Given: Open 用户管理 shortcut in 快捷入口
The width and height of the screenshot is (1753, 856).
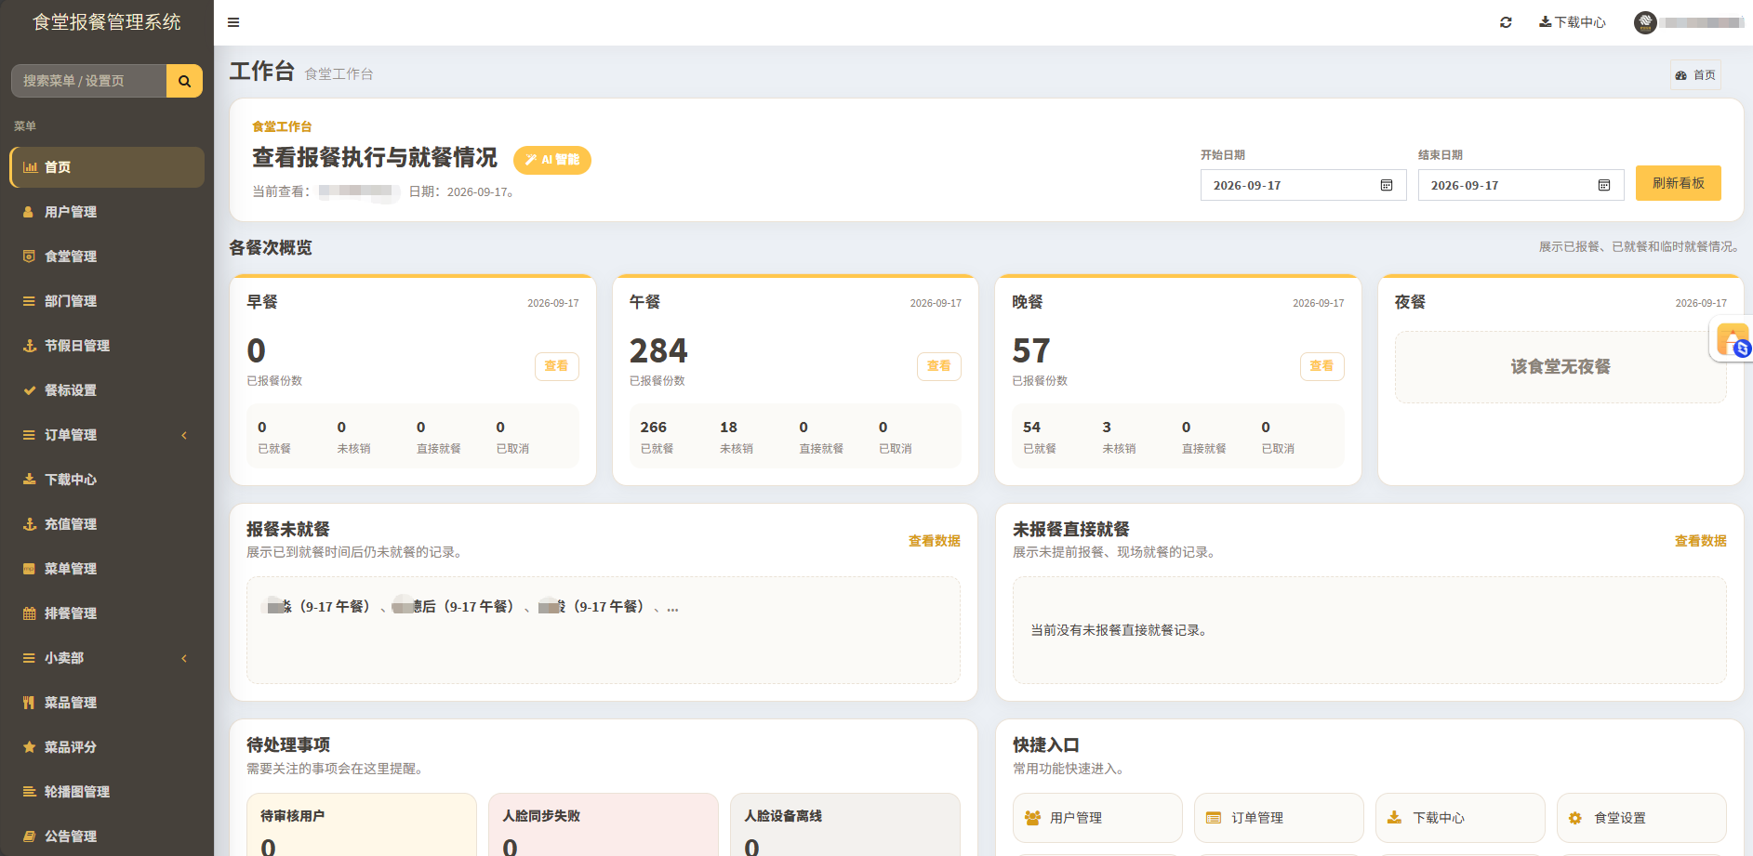Looking at the screenshot, I should 1097,818.
